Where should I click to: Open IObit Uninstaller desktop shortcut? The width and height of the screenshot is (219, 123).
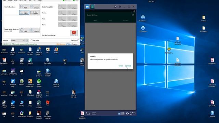click(x=39, y=104)
